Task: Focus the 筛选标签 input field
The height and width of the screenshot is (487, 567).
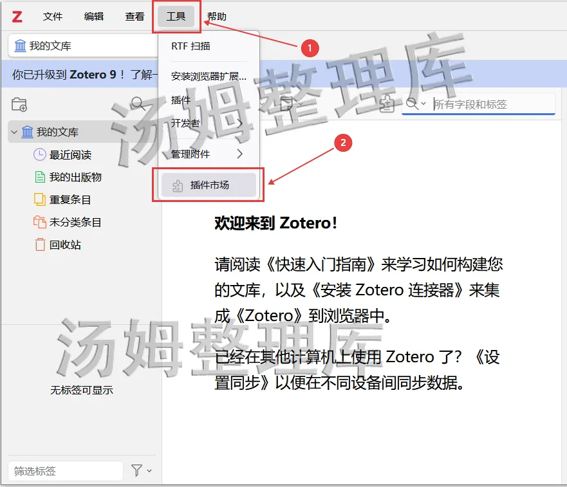Action: click(66, 471)
